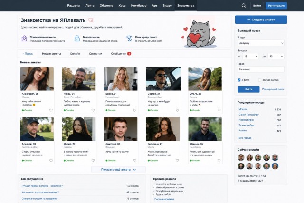Open discussion 'Как понять, что это ваш человек?'
This screenshot has width=304, height=203.
click(x=40, y=193)
